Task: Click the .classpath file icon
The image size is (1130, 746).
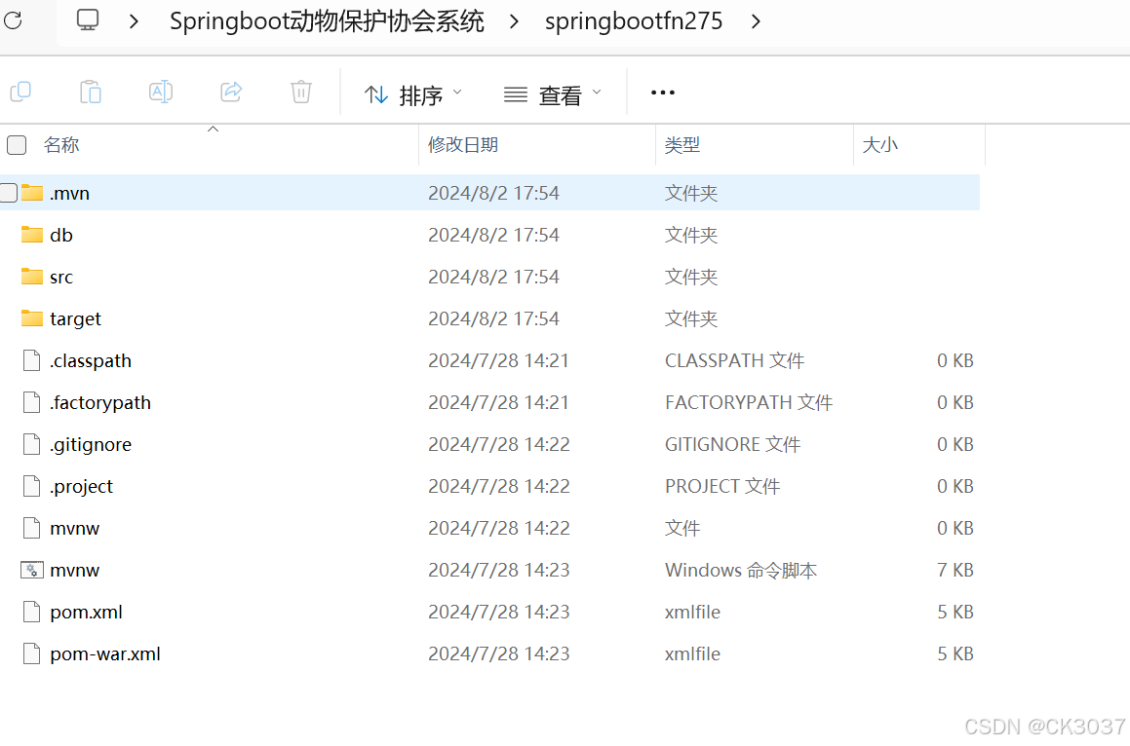Action: (32, 360)
